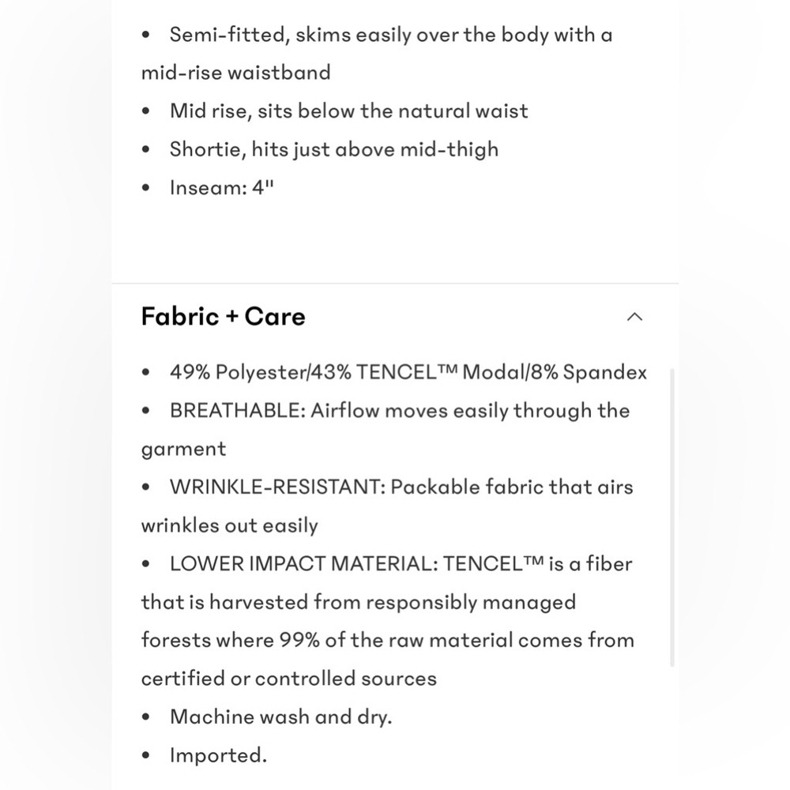Click the vertical scrollbar beside fabric details
Screen dimensions: 790x790
click(x=672, y=517)
